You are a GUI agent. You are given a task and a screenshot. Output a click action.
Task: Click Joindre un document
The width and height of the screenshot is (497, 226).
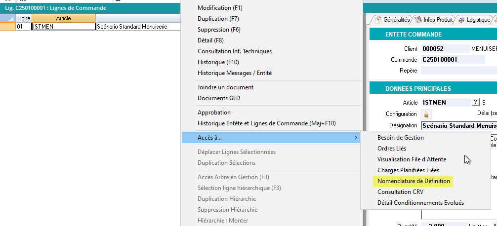[x=225, y=87]
